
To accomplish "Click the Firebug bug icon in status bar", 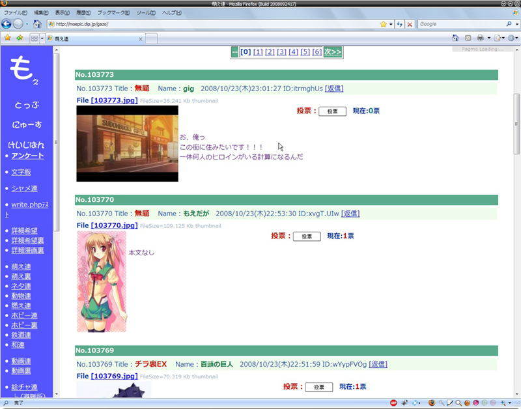I will [404, 403].
